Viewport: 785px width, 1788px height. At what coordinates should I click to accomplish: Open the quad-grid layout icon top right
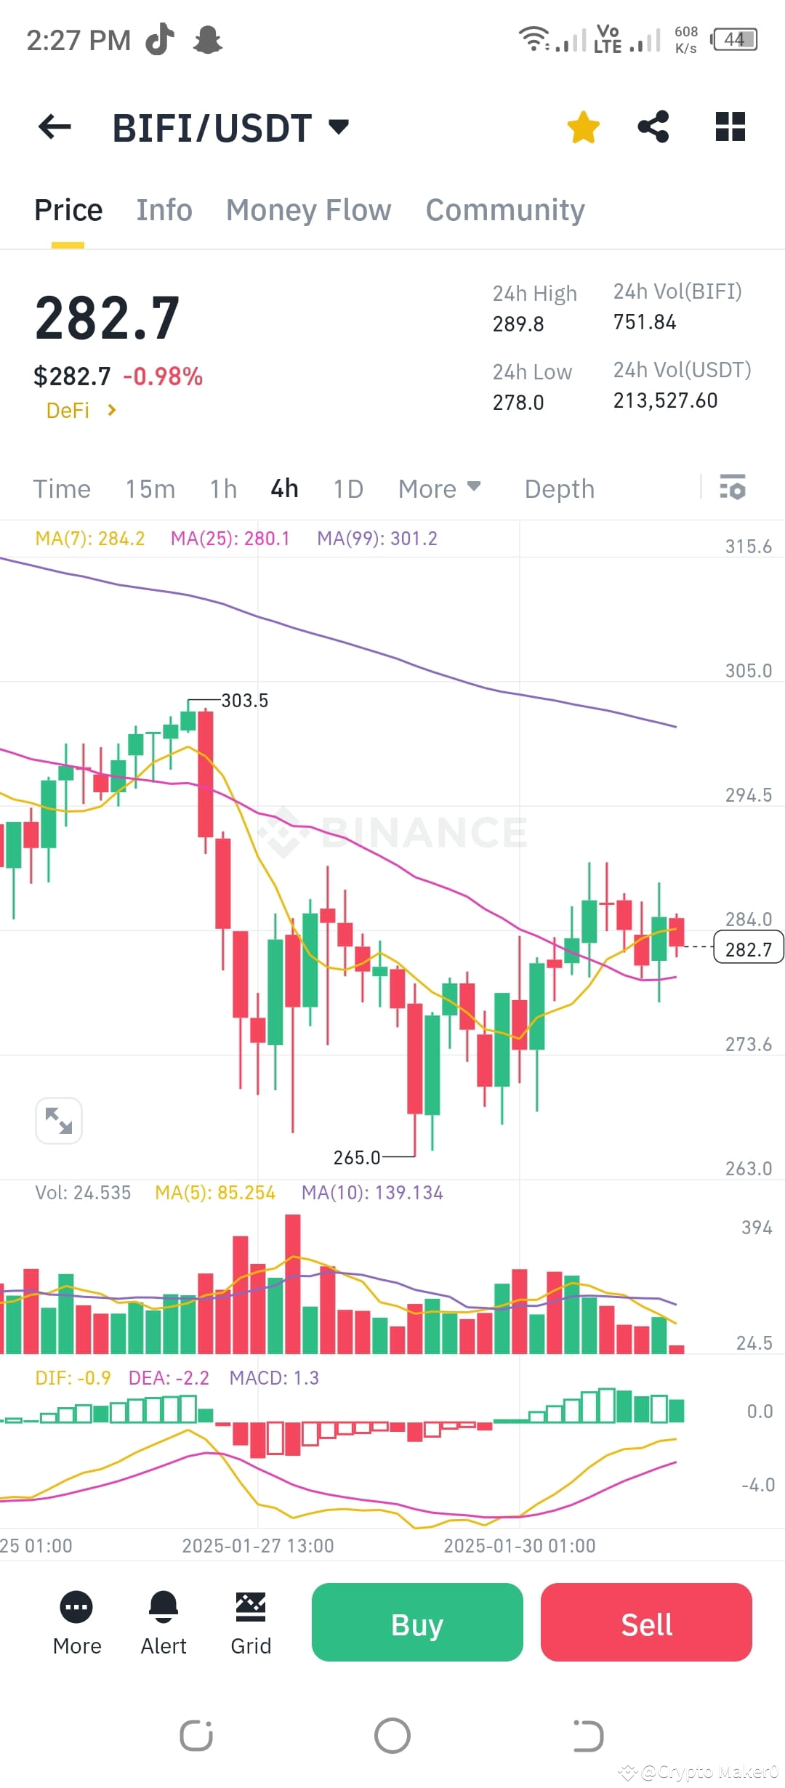pos(730,126)
